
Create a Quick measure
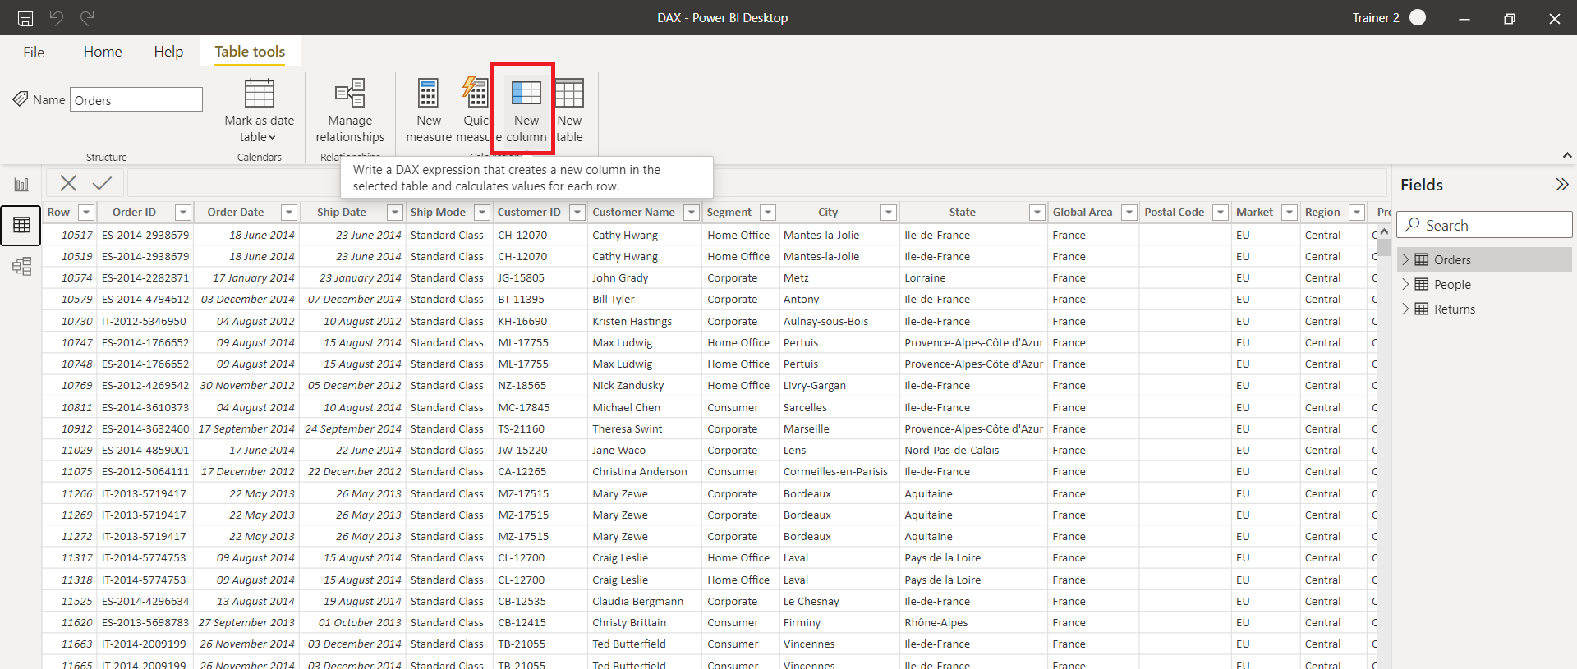pyautogui.click(x=476, y=111)
